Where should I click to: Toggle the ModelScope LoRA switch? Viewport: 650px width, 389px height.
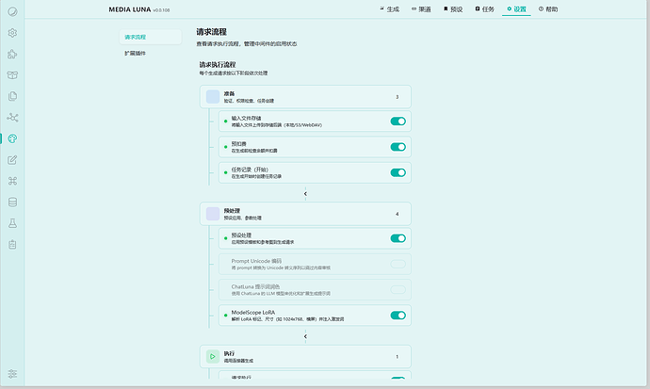(x=398, y=316)
